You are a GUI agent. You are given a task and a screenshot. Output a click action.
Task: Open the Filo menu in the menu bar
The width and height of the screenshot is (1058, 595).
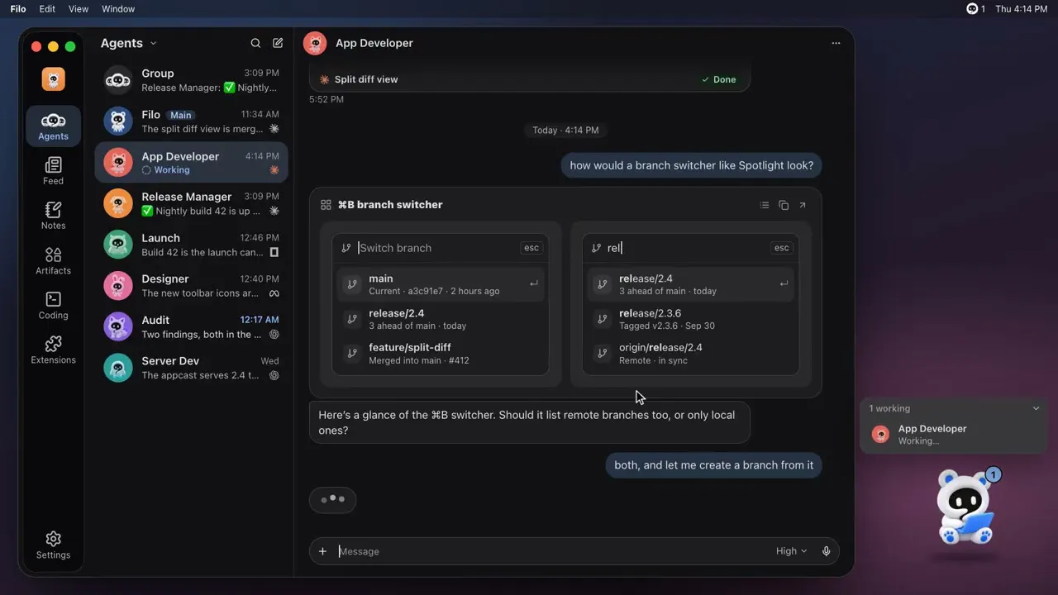click(x=18, y=9)
